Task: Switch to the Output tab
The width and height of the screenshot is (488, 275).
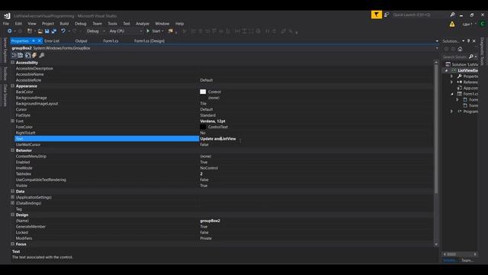Action: pyautogui.click(x=82, y=40)
